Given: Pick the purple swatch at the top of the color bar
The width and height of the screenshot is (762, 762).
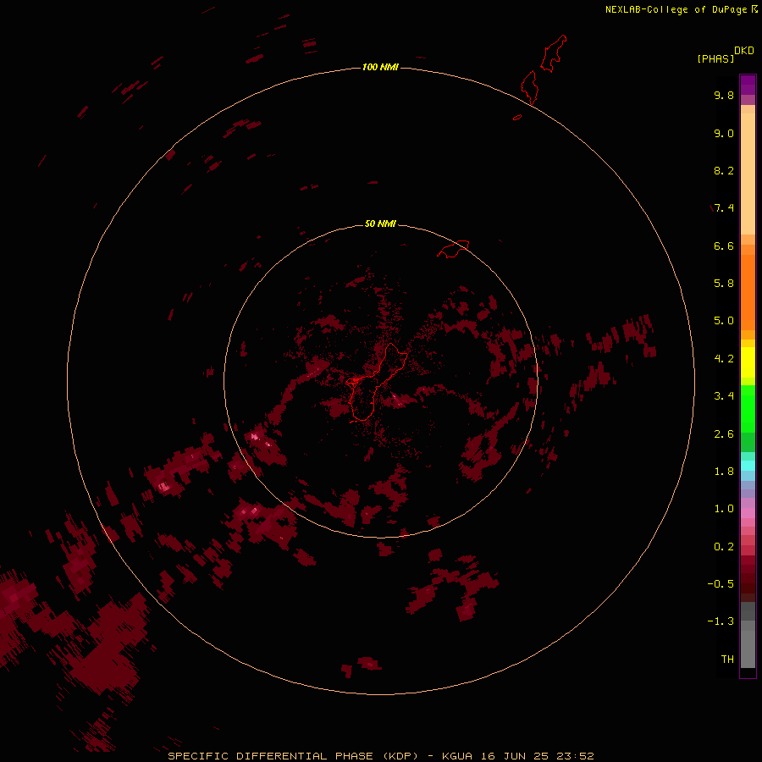Looking at the screenshot, I should pos(748,85).
